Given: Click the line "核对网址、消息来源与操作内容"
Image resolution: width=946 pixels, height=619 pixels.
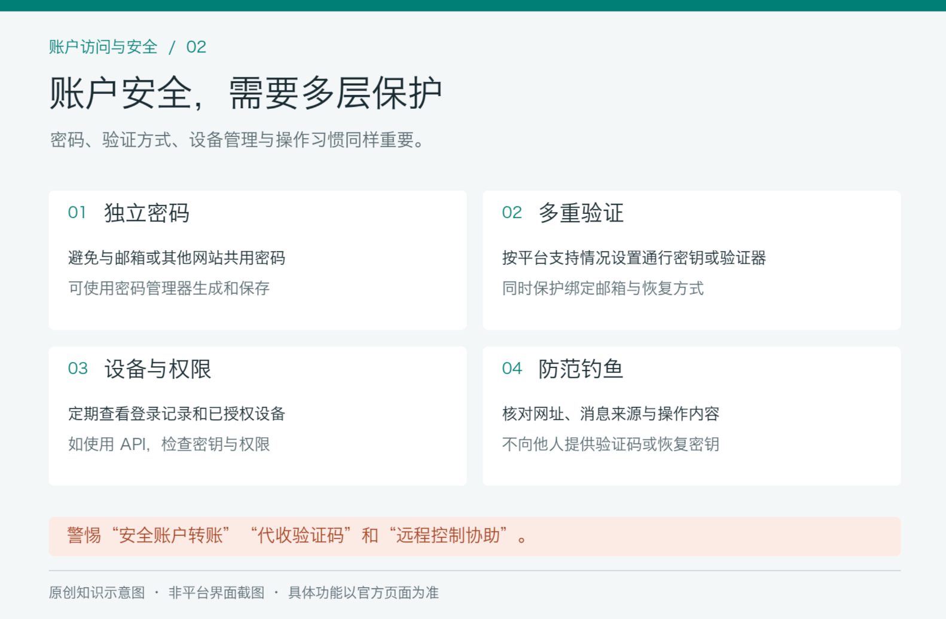Looking at the screenshot, I should pos(611,413).
